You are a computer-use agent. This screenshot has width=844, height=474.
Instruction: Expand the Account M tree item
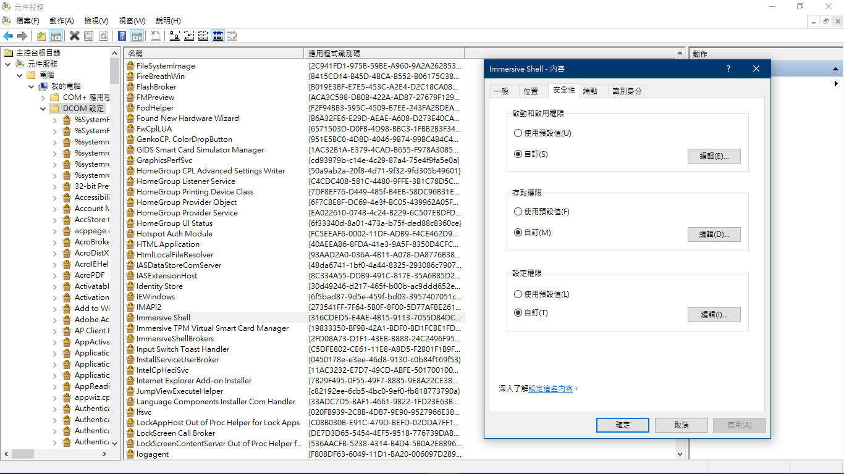point(54,209)
